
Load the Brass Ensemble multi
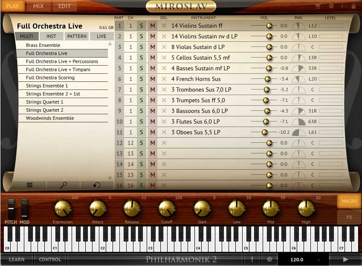click(x=63, y=45)
